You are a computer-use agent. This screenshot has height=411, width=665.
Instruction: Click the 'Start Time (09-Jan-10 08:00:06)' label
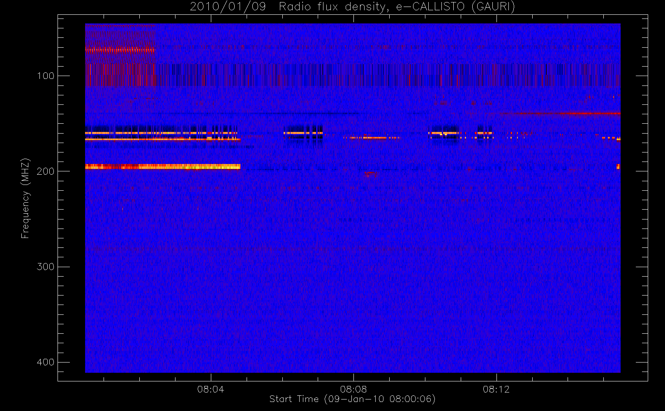click(x=352, y=399)
